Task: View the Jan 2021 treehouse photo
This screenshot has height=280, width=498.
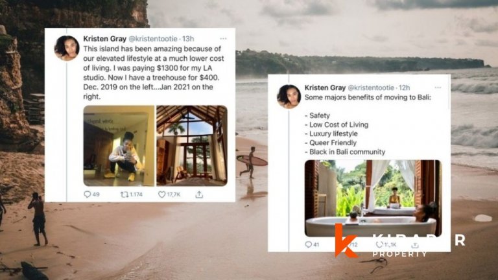Action: point(192,146)
